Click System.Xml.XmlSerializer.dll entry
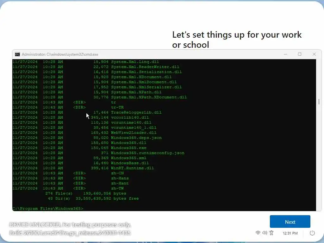Viewport: 324px width, 243px height. pos(146,87)
